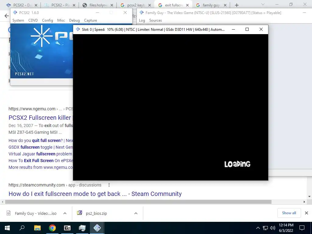
Task: Expand ps2_bios.zip download options
Action: pos(136,213)
